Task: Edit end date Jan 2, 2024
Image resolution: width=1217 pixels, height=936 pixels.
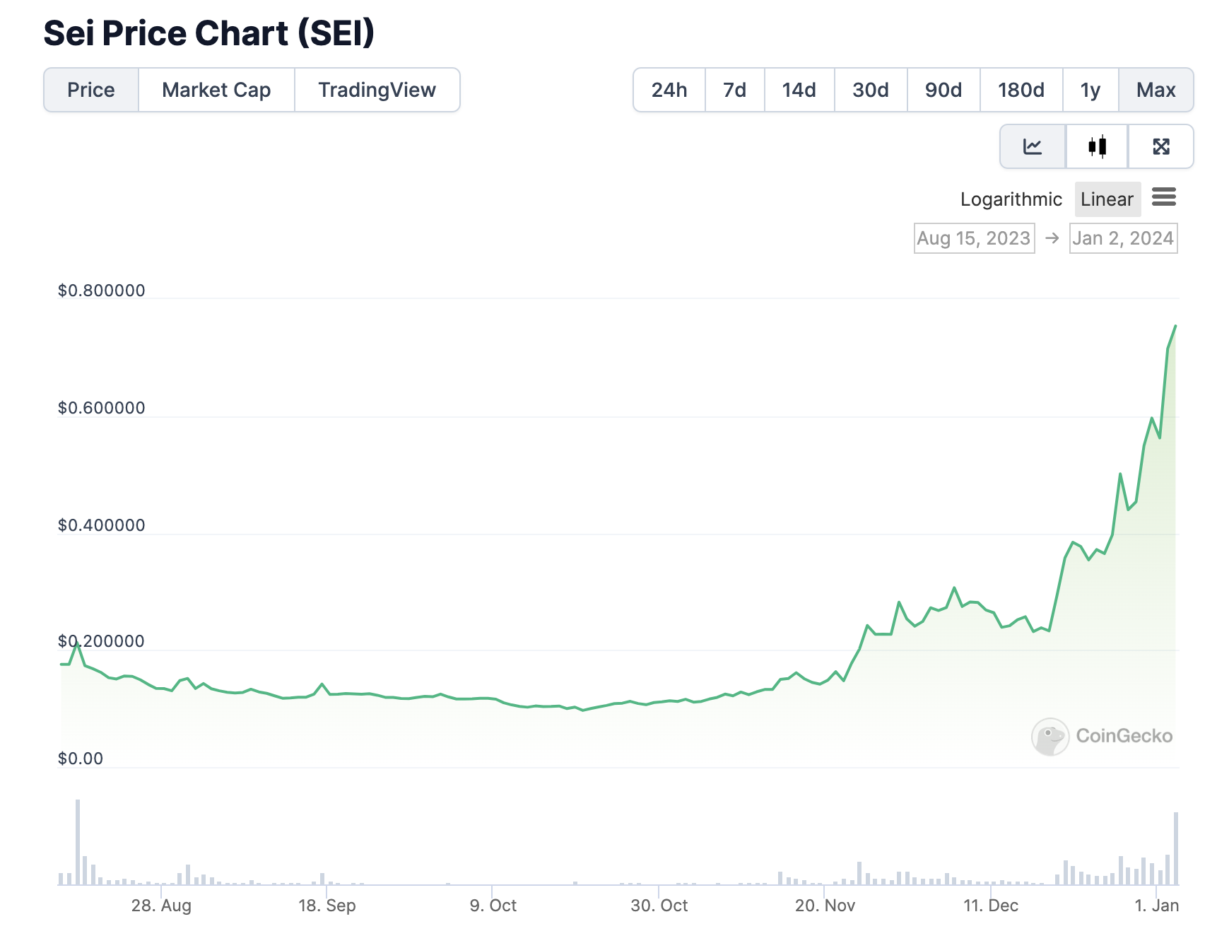Action: click(x=1123, y=238)
